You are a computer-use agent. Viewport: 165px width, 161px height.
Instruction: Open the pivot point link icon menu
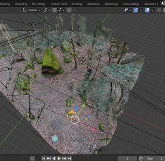pos(47,10)
